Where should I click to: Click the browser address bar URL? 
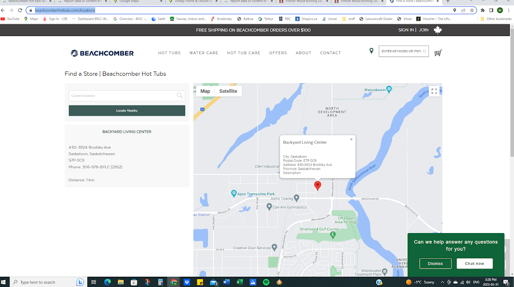point(65,10)
